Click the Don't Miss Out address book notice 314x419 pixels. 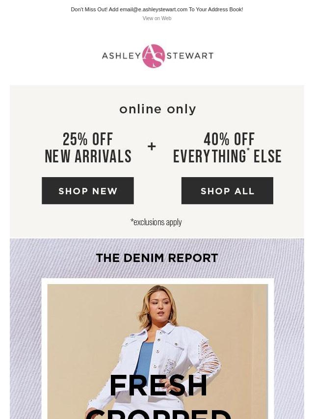point(157,9)
